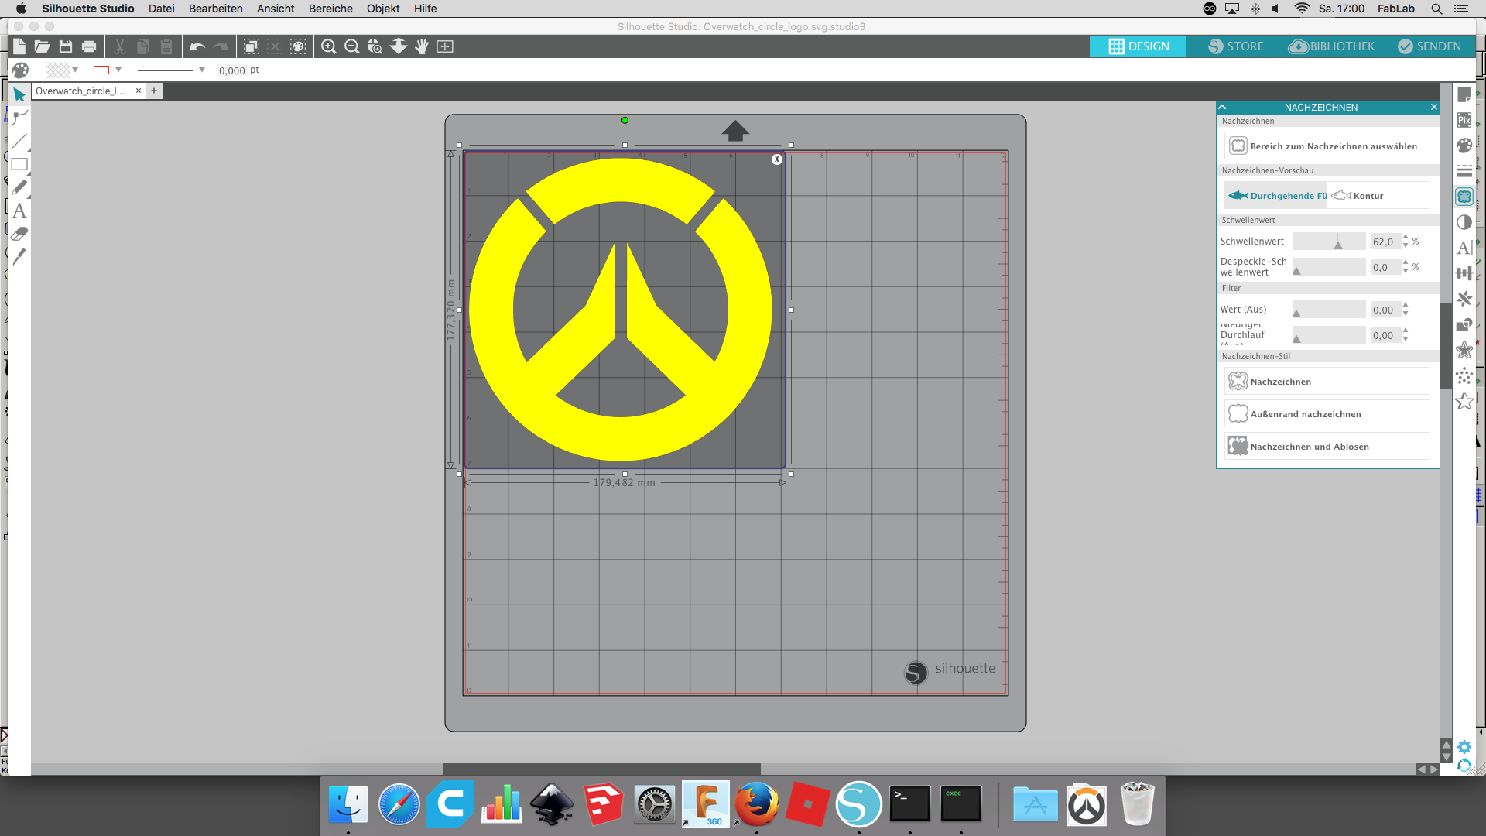
Task: Select the Edit Points tool
Action: (19, 118)
